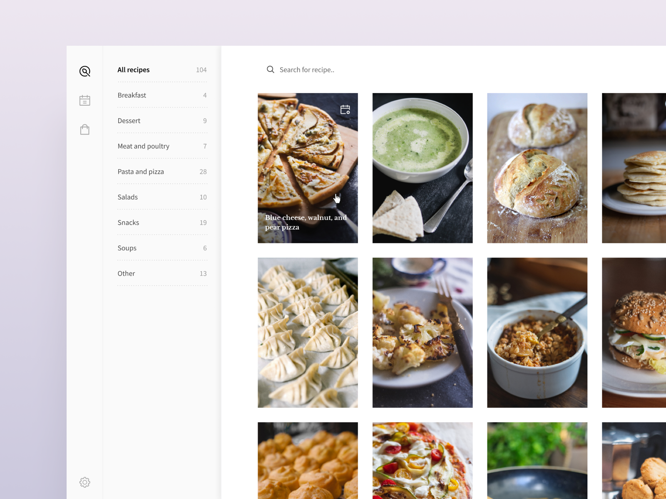Select the Dessert category
666x499 pixels.
[x=162, y=121]
